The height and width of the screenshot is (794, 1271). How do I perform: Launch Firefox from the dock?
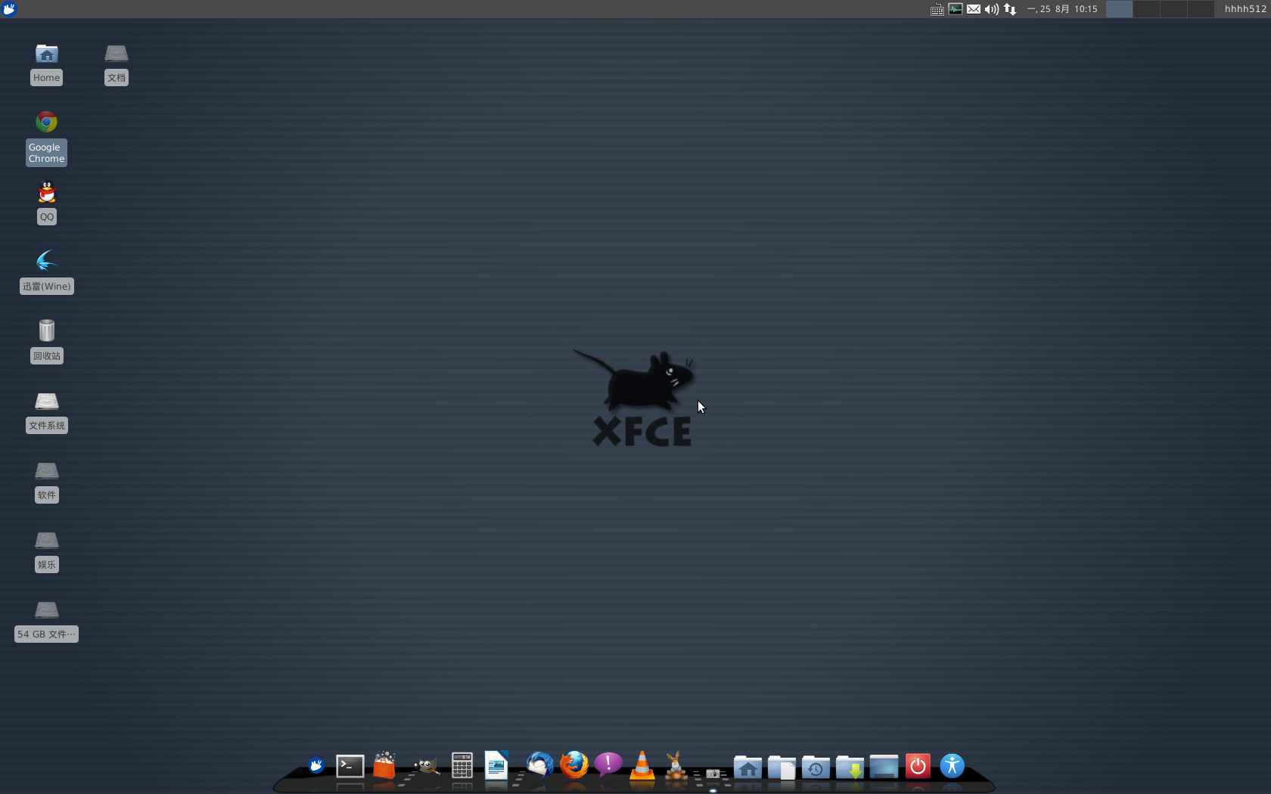[574, 765]
